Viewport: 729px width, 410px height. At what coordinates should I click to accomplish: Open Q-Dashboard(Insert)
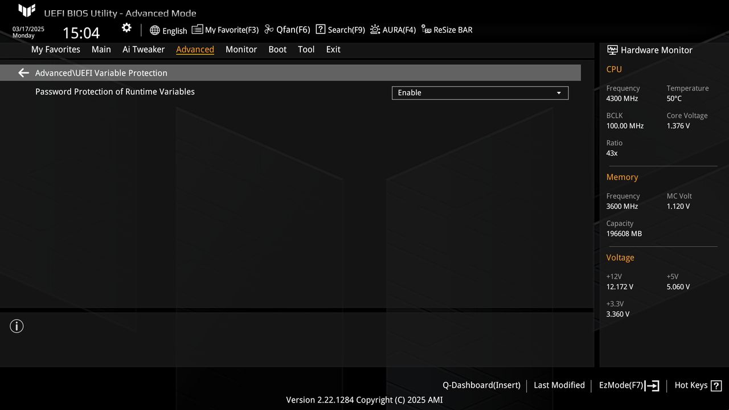click(482, 386)
